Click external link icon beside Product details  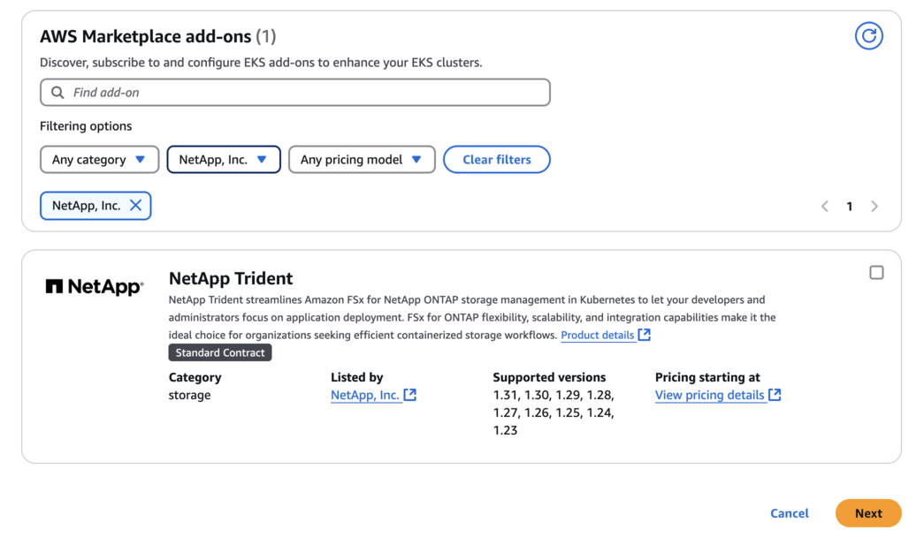tap(645, 335)
